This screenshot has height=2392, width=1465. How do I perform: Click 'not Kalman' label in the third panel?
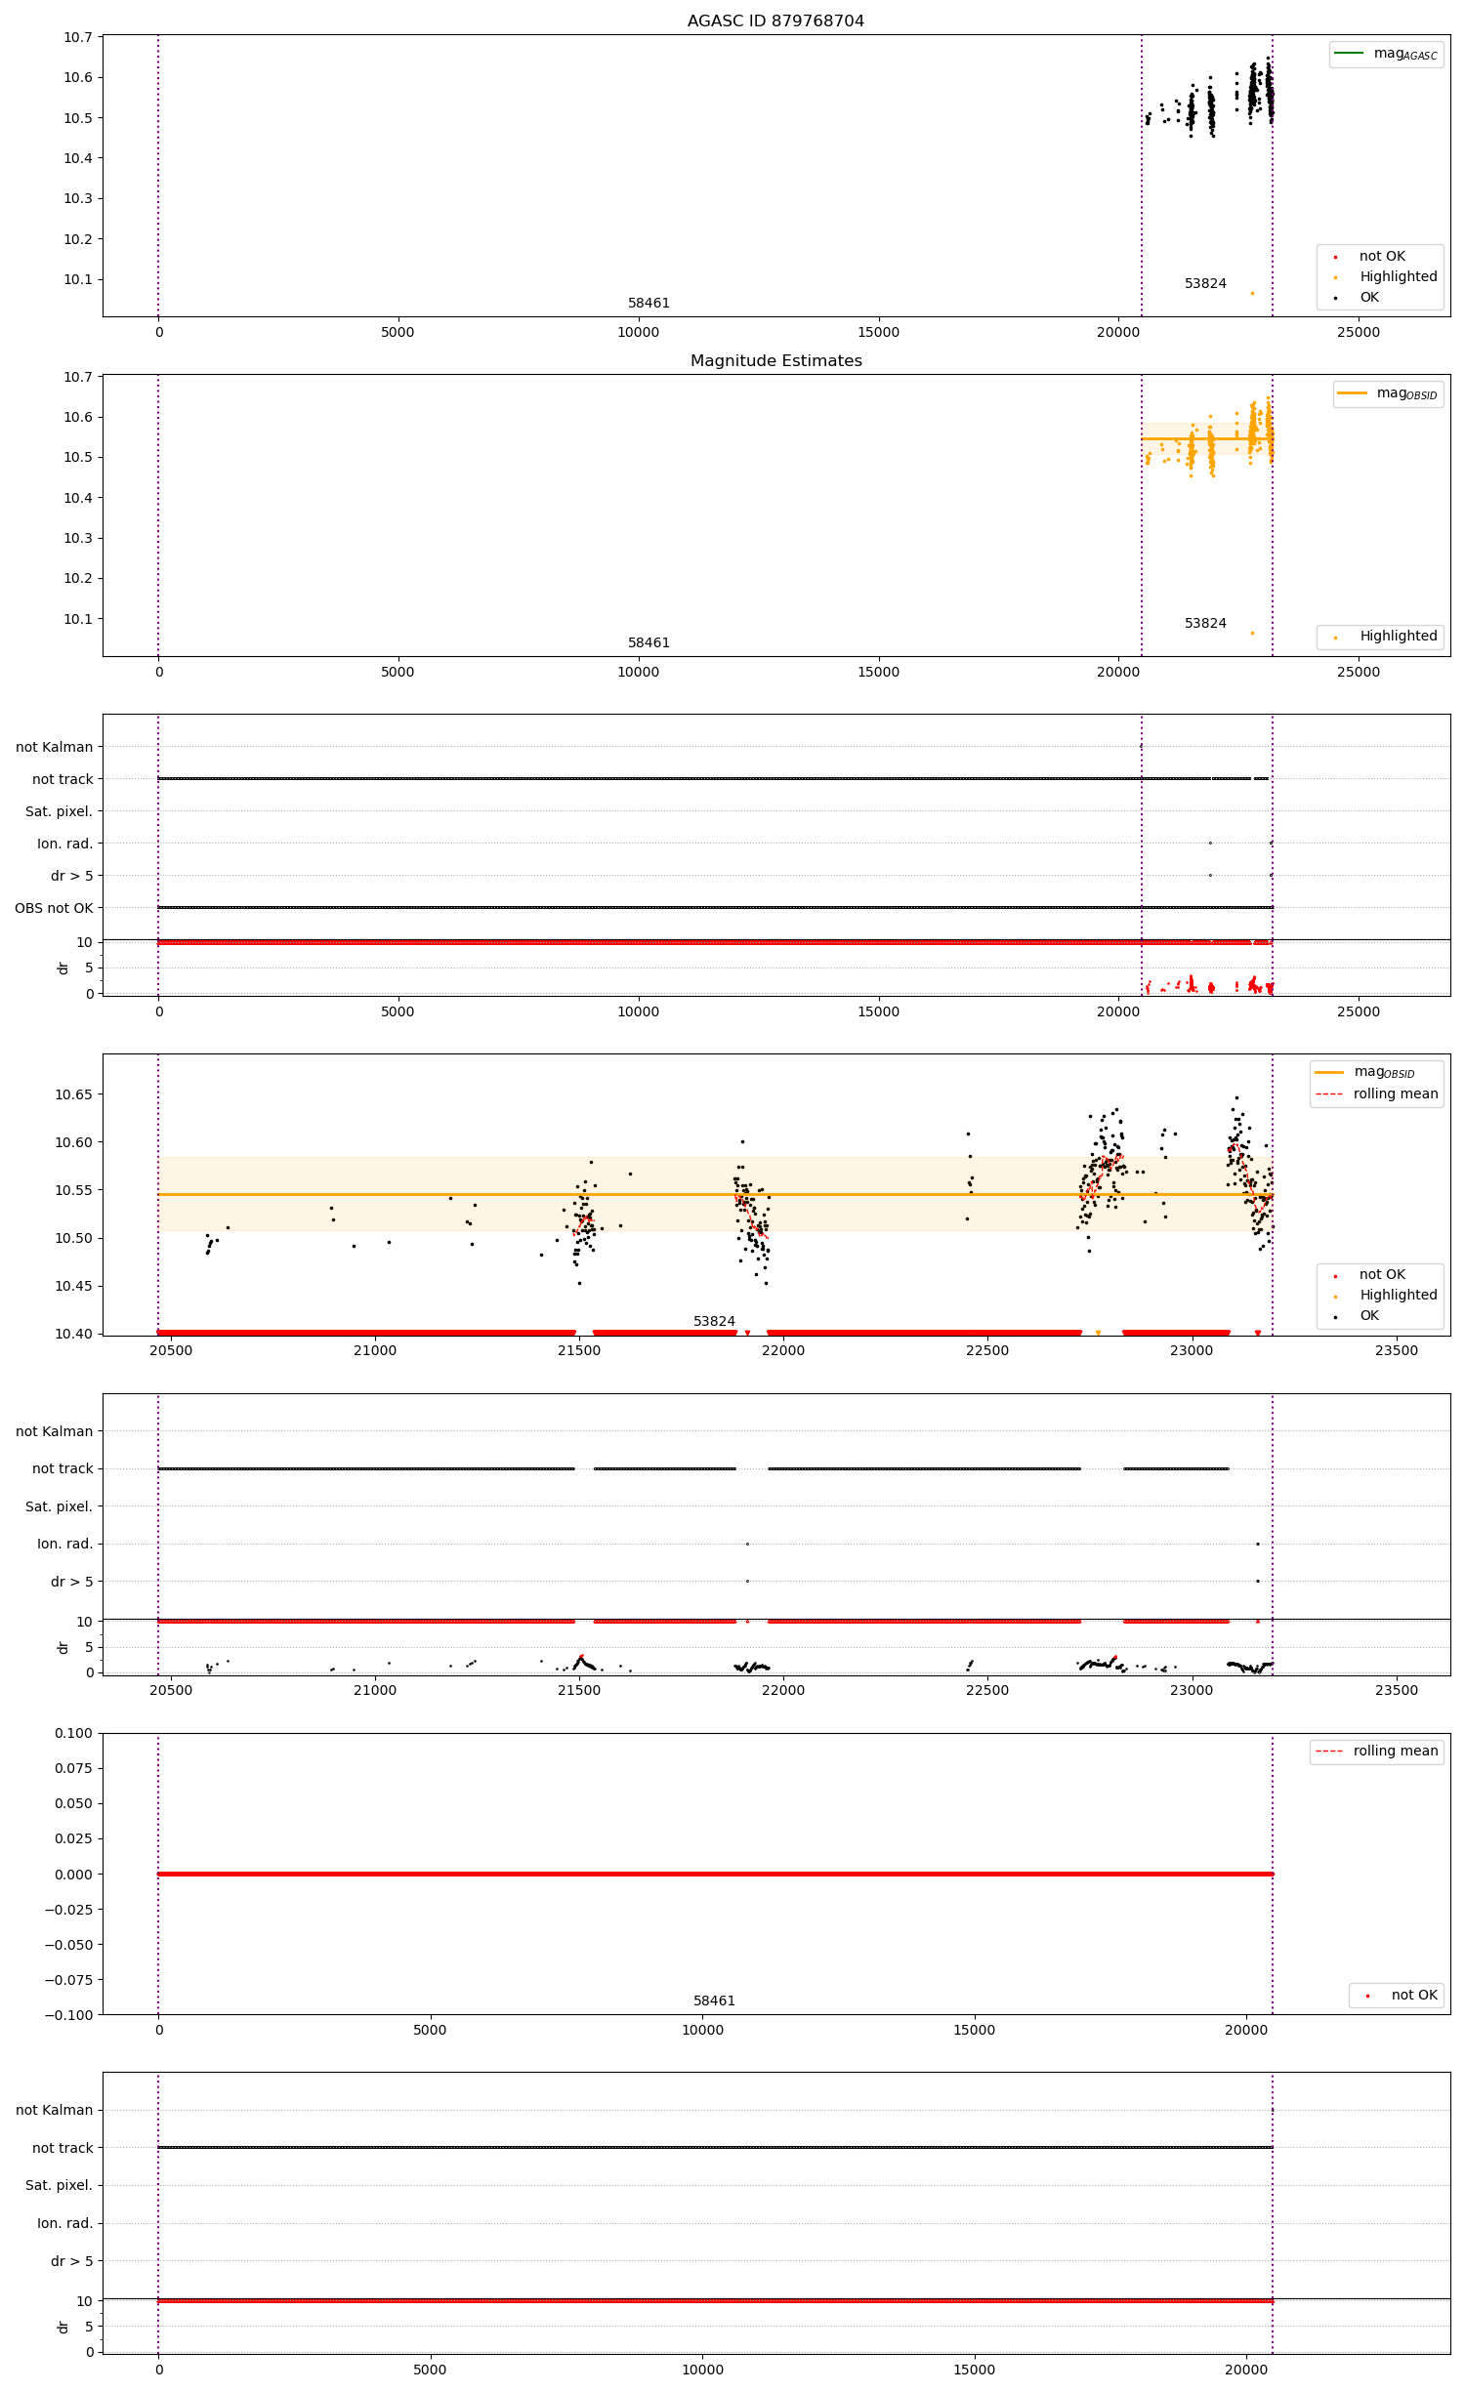54,747
